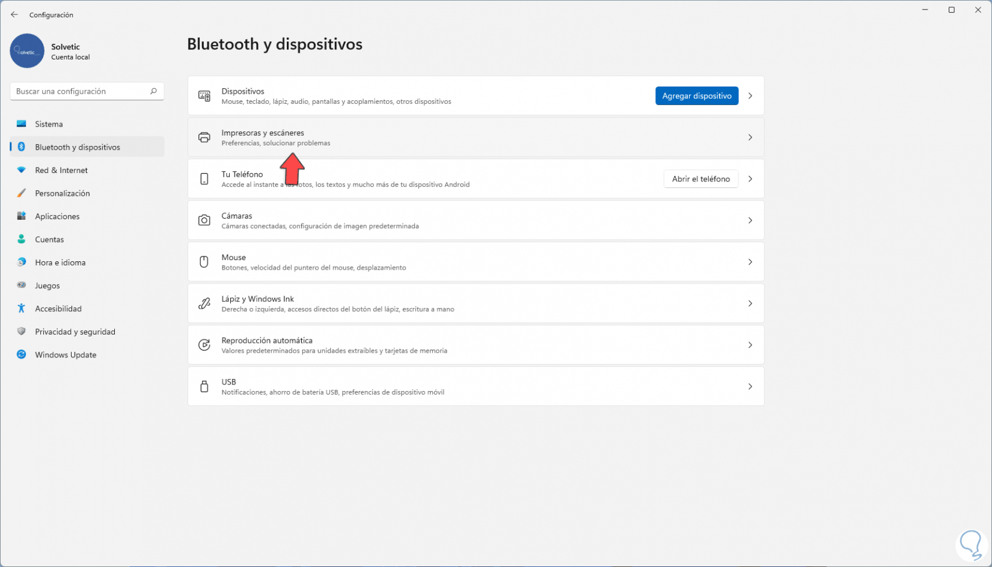Open the USB row chevron
992x567 pixels.
coord(750,387)
